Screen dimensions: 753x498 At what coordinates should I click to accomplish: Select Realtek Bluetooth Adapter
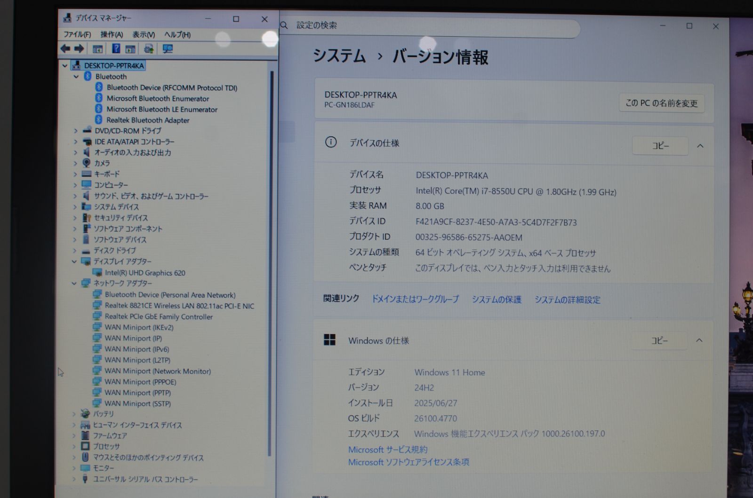148,120
